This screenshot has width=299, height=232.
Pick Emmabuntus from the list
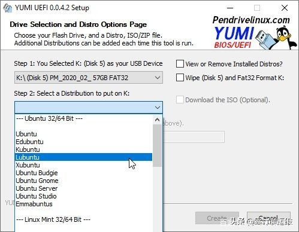pyautogui.click(x=83, y=204)
